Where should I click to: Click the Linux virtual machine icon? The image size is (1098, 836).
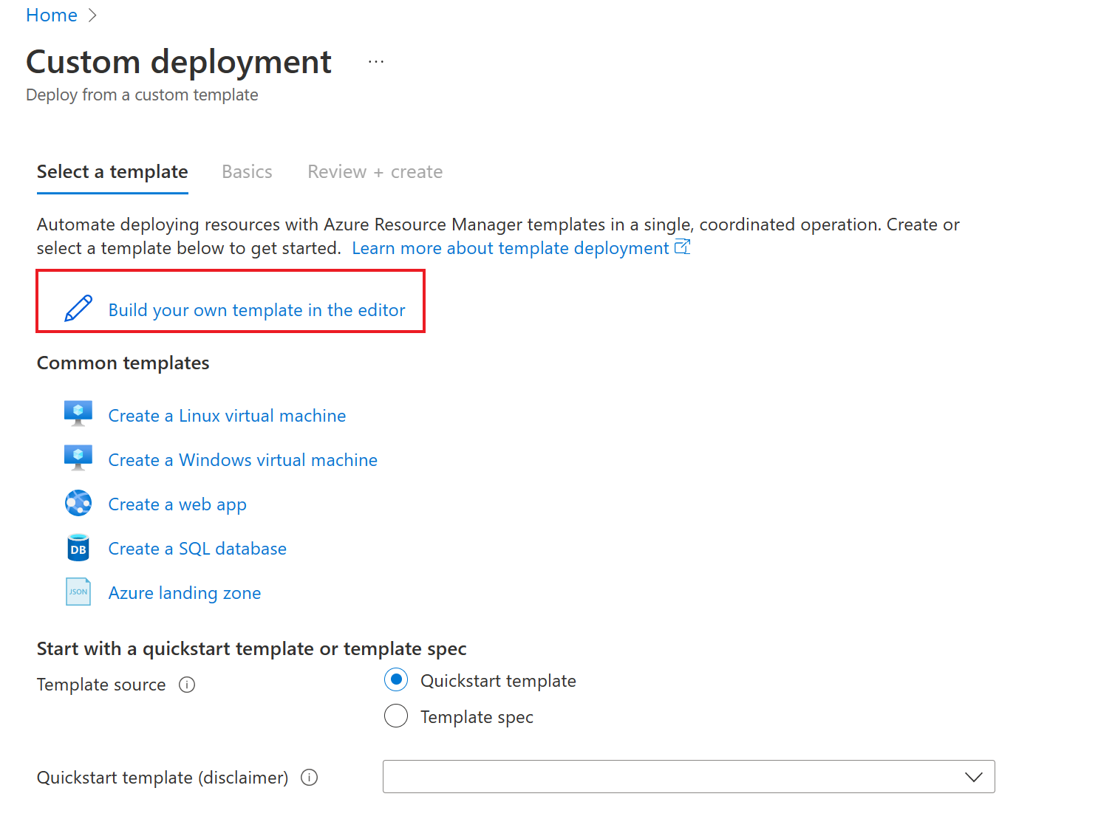pos(78,414)
